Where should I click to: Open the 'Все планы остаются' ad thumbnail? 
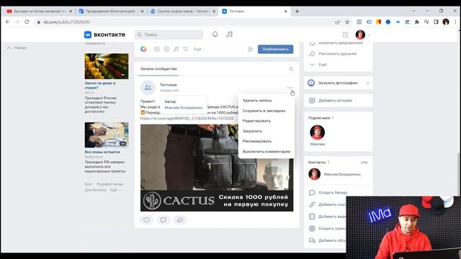click(x=107, y=135)
